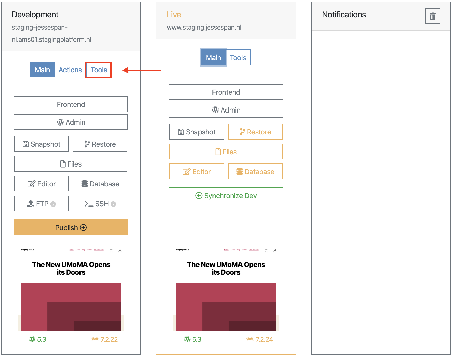Create a Live Snapshot

click(197, 132)
